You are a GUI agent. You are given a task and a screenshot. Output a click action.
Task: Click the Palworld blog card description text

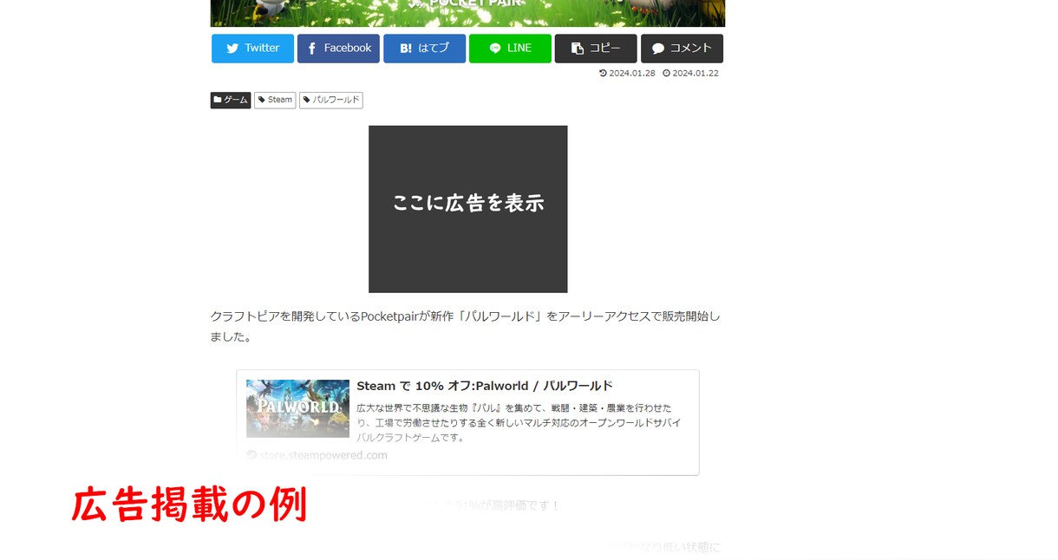click(519, 423)
